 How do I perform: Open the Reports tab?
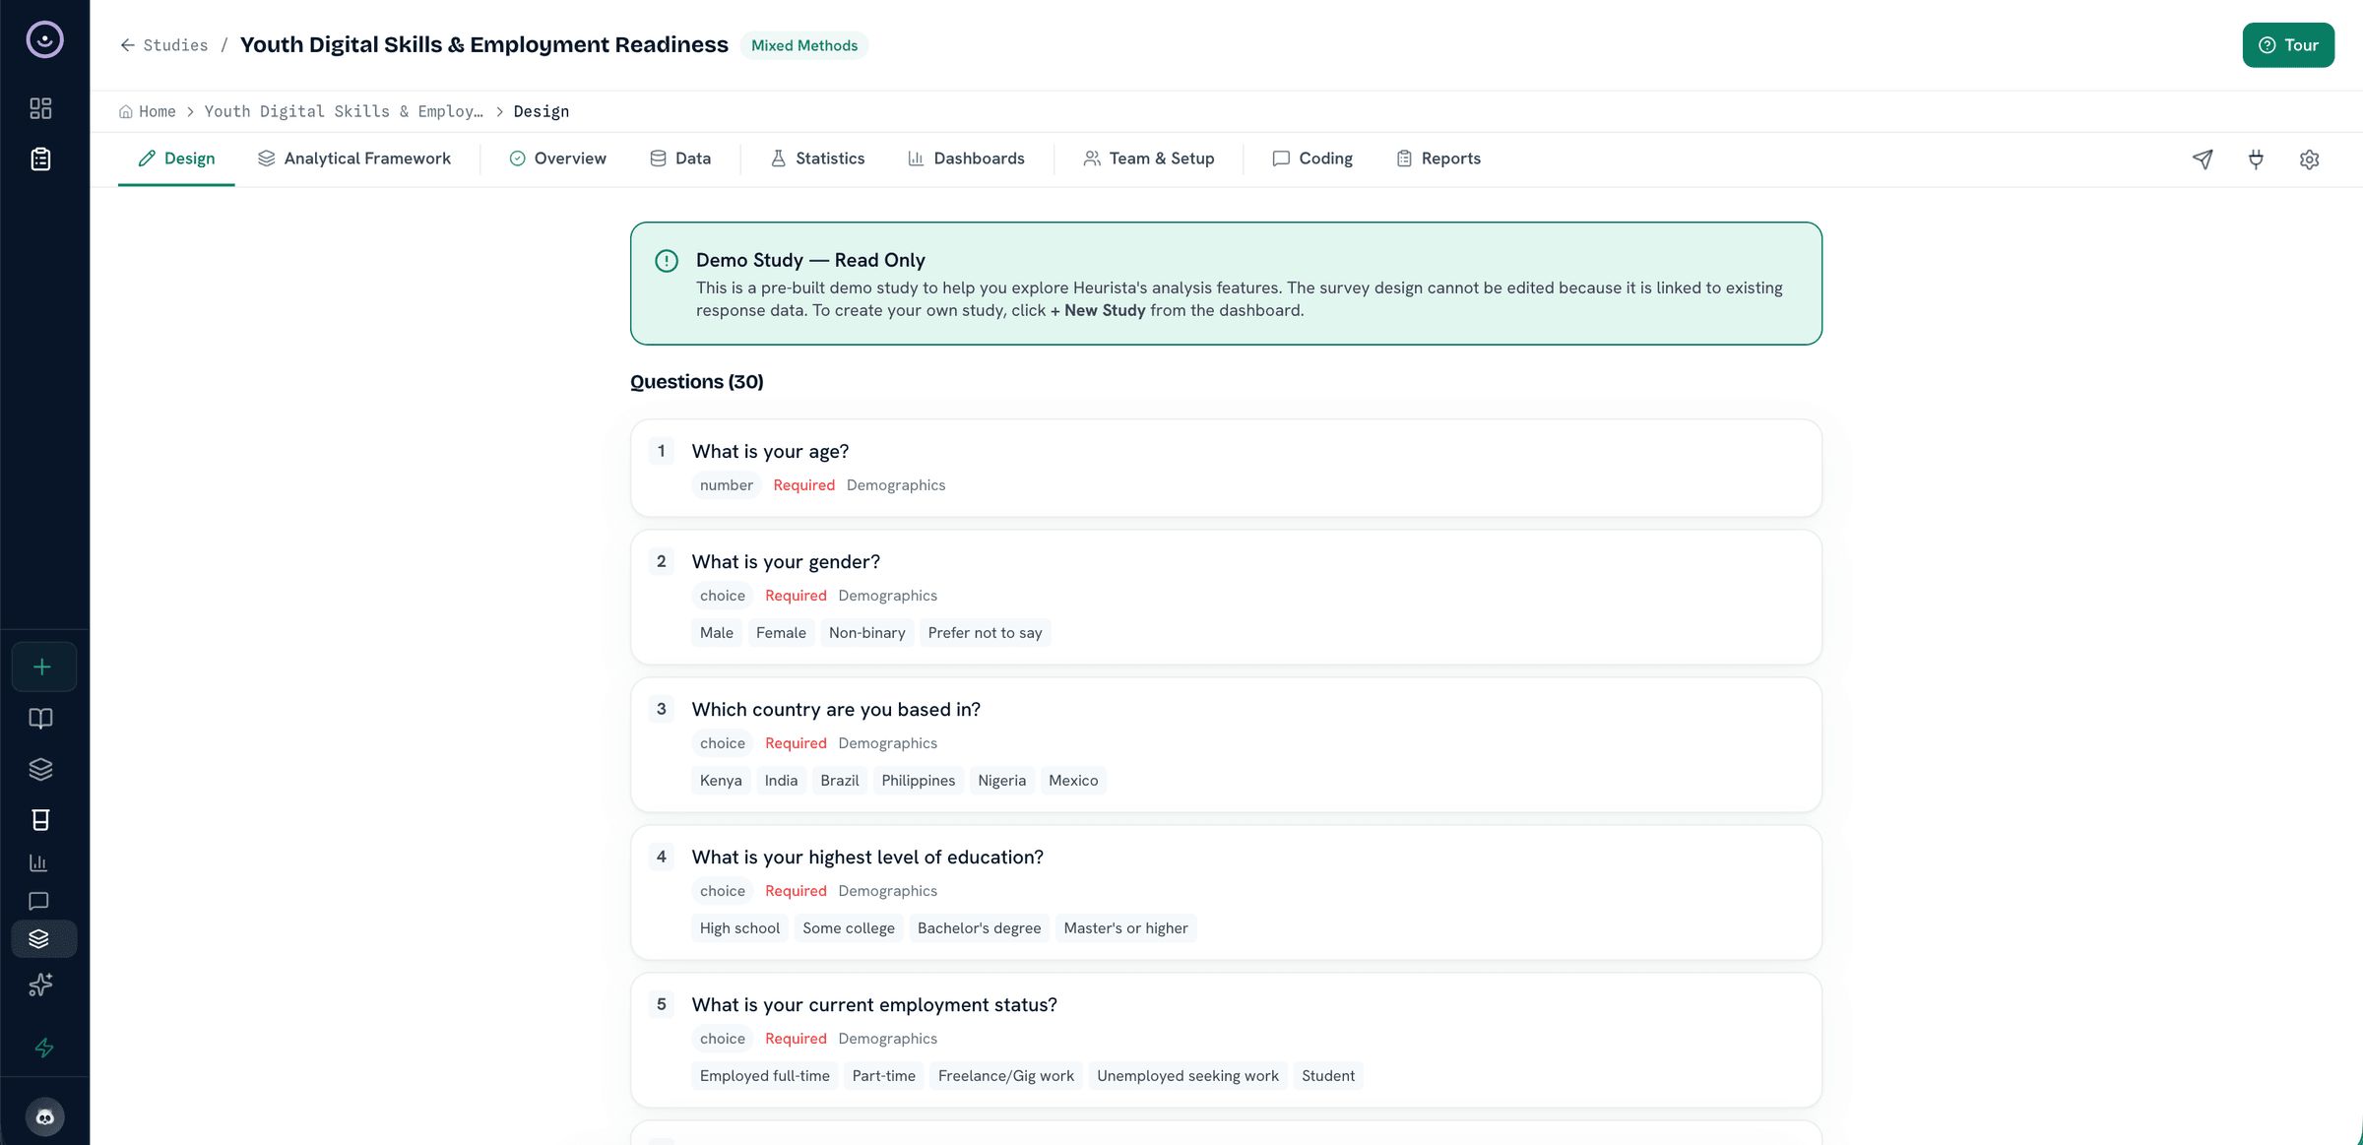tap(1438, 159)
